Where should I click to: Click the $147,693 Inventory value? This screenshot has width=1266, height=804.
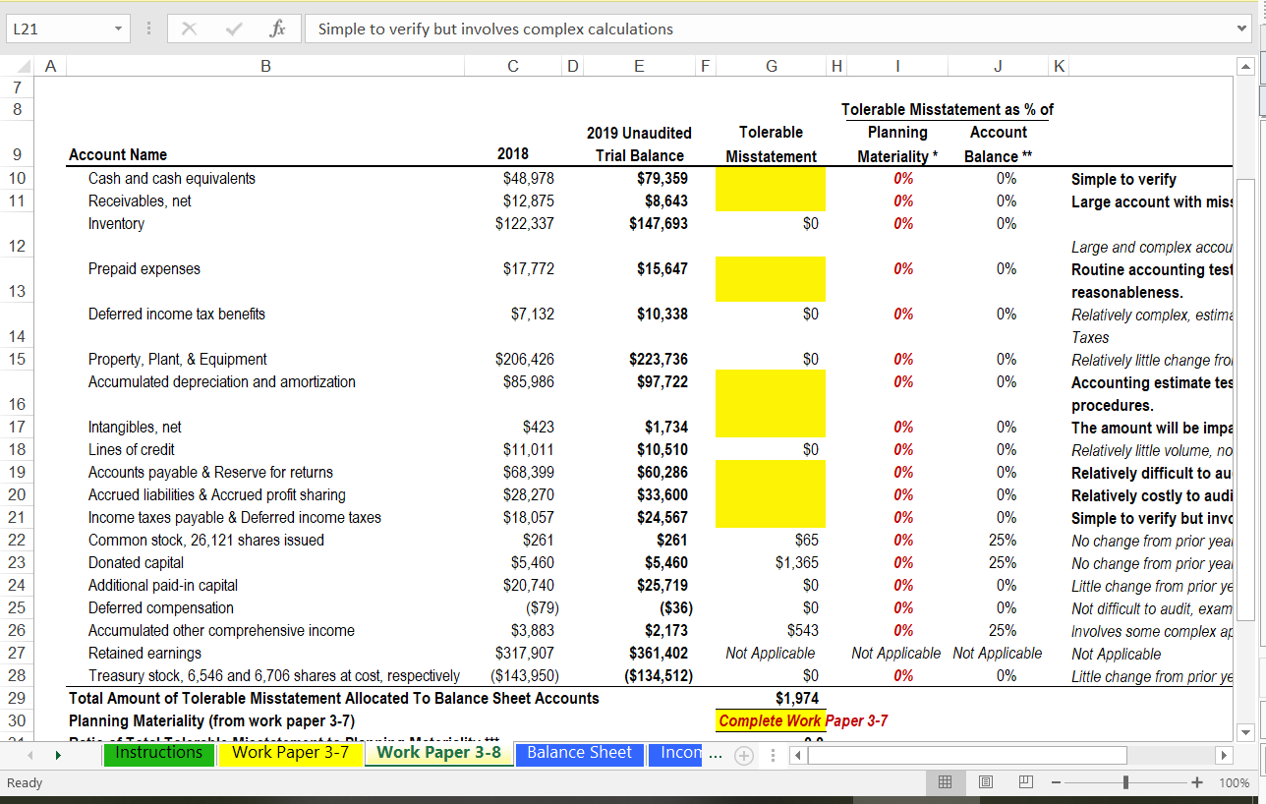tap(659, 223)
